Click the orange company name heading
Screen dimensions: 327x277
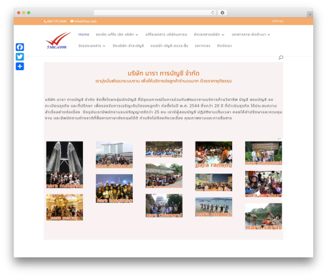point(163,73)
